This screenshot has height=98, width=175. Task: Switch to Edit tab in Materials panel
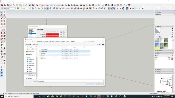159,35
